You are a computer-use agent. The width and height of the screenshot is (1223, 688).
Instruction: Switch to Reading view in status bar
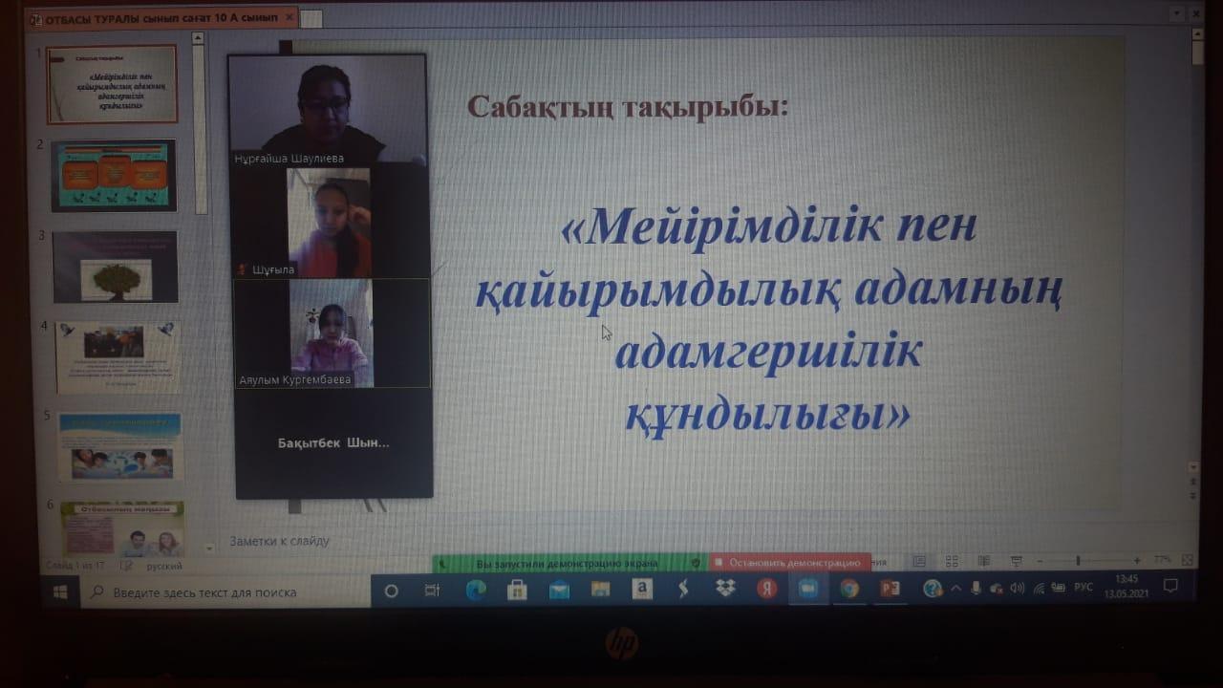pyautogui.click(x=984, y=562)
